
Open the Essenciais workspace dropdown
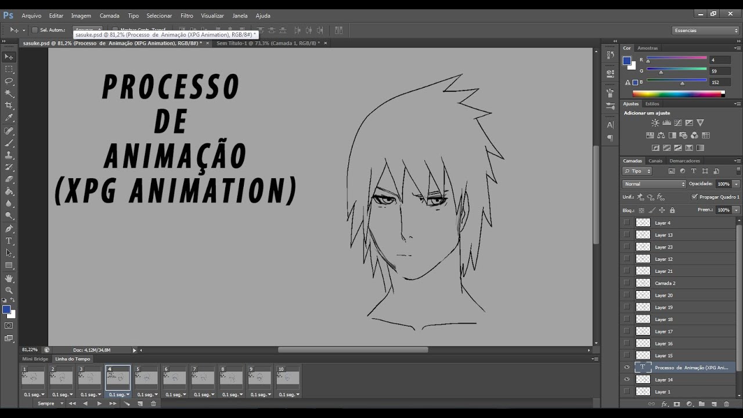(x=706, y=30)
